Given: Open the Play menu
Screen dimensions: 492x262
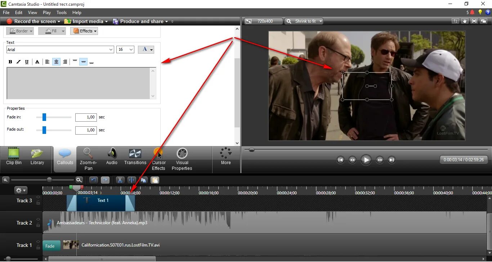Looking at the screenshot, I should coord(47,12).
